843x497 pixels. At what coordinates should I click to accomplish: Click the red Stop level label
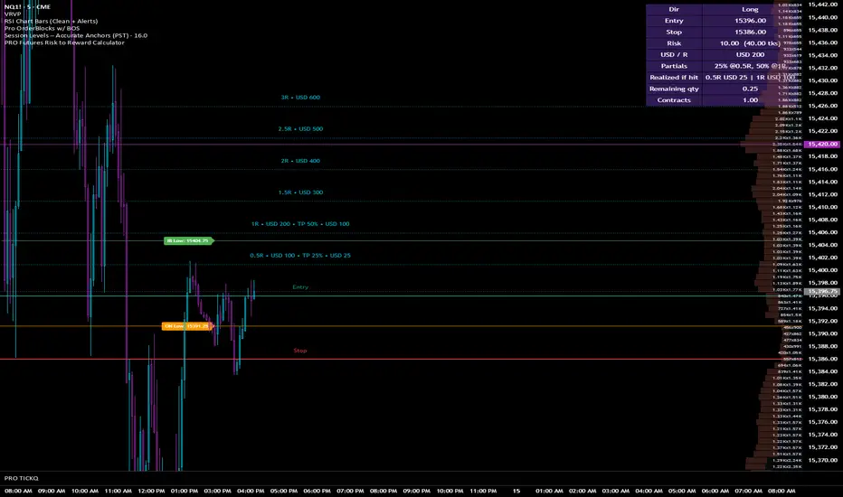(x=300, y=351)
